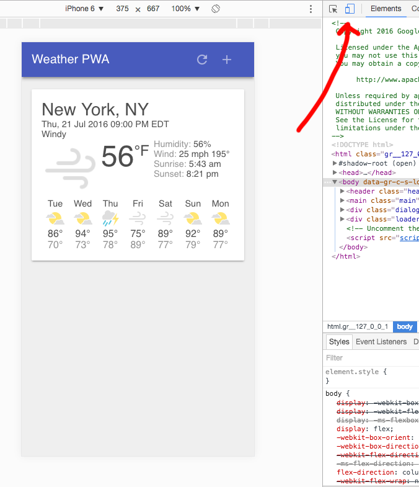Image resolution: width=419 pixels, height=487 pixels.
Task: Click Sunday's partly cloudy icon
Action: click(193, 218)
